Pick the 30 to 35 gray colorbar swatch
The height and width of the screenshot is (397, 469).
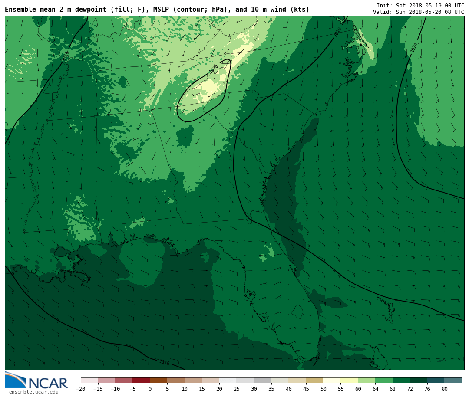(263, 381)
